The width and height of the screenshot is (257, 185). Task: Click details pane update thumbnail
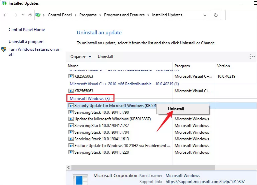pos(80,180)
